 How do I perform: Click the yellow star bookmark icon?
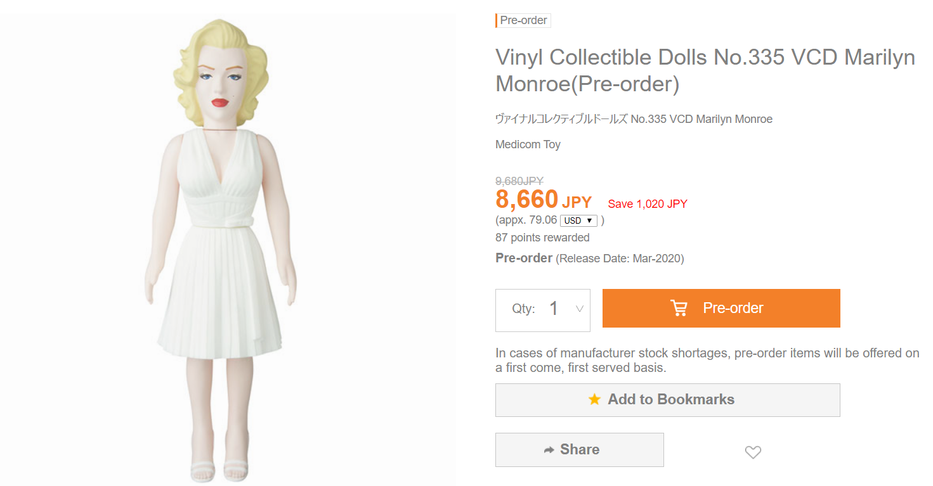point(594,399)
